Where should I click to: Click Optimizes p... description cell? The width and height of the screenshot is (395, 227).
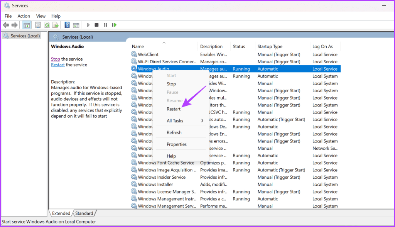(x=213, y=163)
